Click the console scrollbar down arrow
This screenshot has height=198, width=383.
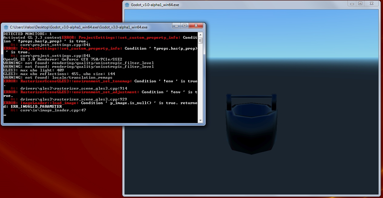(200, 120)
